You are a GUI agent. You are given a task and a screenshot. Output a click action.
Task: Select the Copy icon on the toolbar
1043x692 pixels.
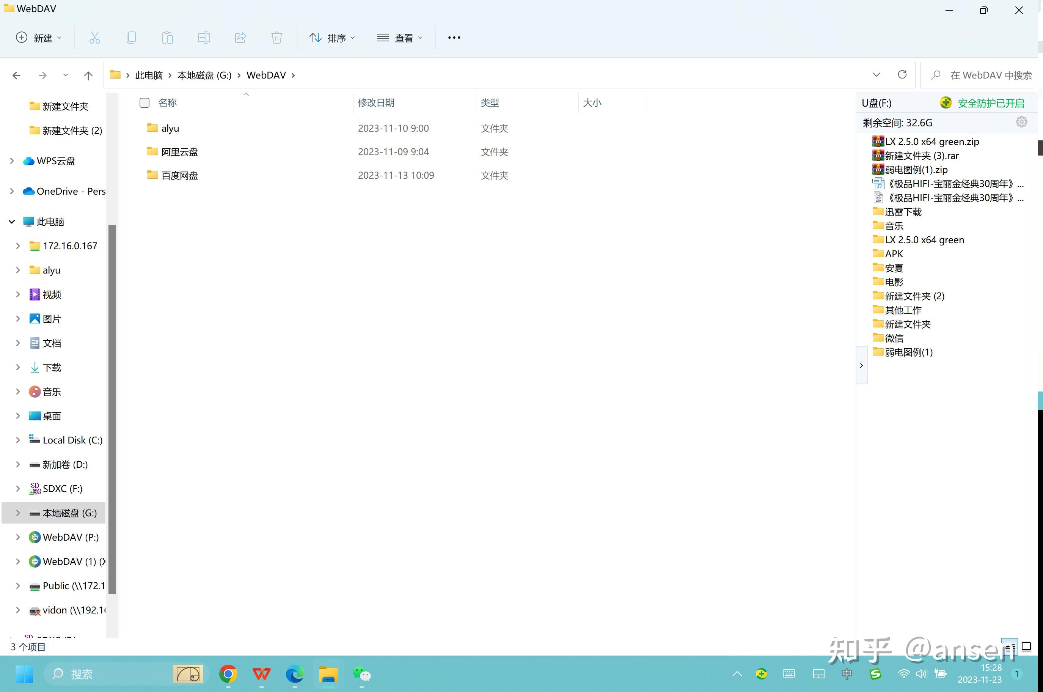click(131, 38)
